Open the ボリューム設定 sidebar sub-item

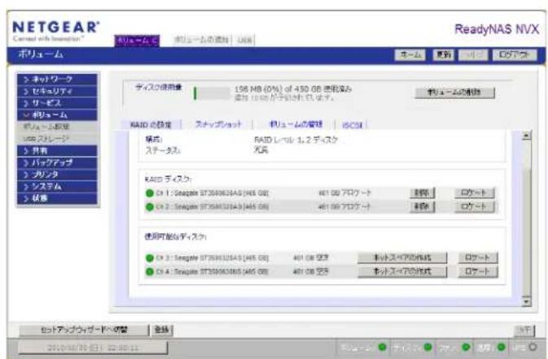pos(57,127)
